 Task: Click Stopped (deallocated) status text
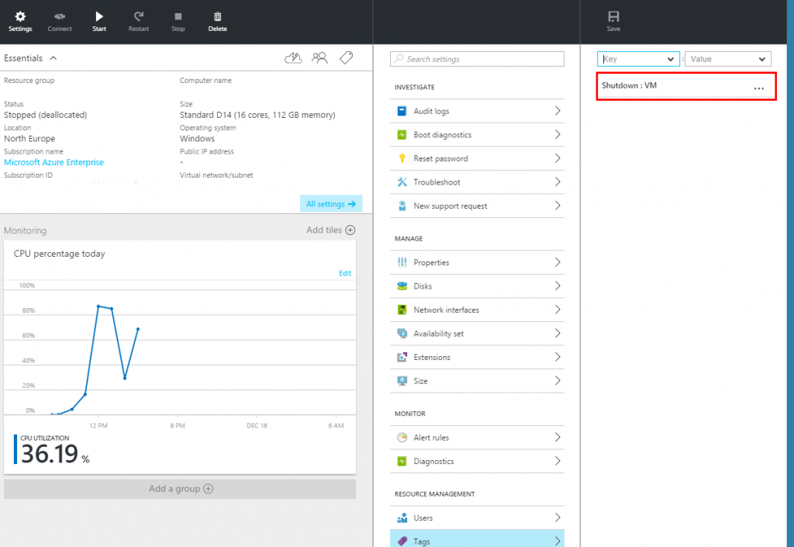point(46,115)
